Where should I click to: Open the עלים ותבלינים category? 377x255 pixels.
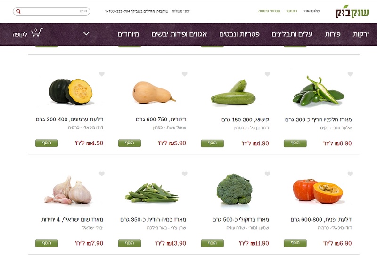(292, 34)
